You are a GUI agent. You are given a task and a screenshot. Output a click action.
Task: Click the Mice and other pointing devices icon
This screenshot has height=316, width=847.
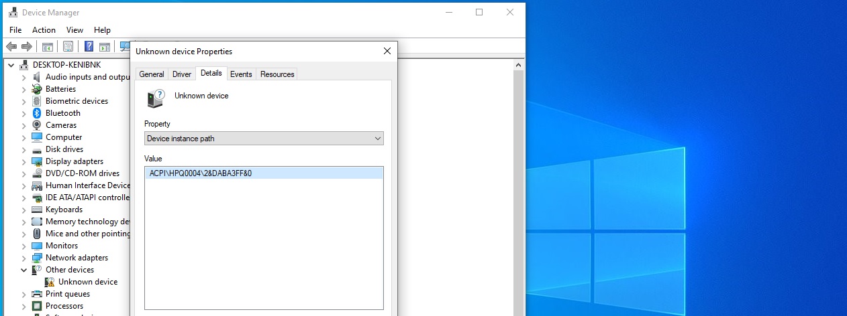[37, 234]
